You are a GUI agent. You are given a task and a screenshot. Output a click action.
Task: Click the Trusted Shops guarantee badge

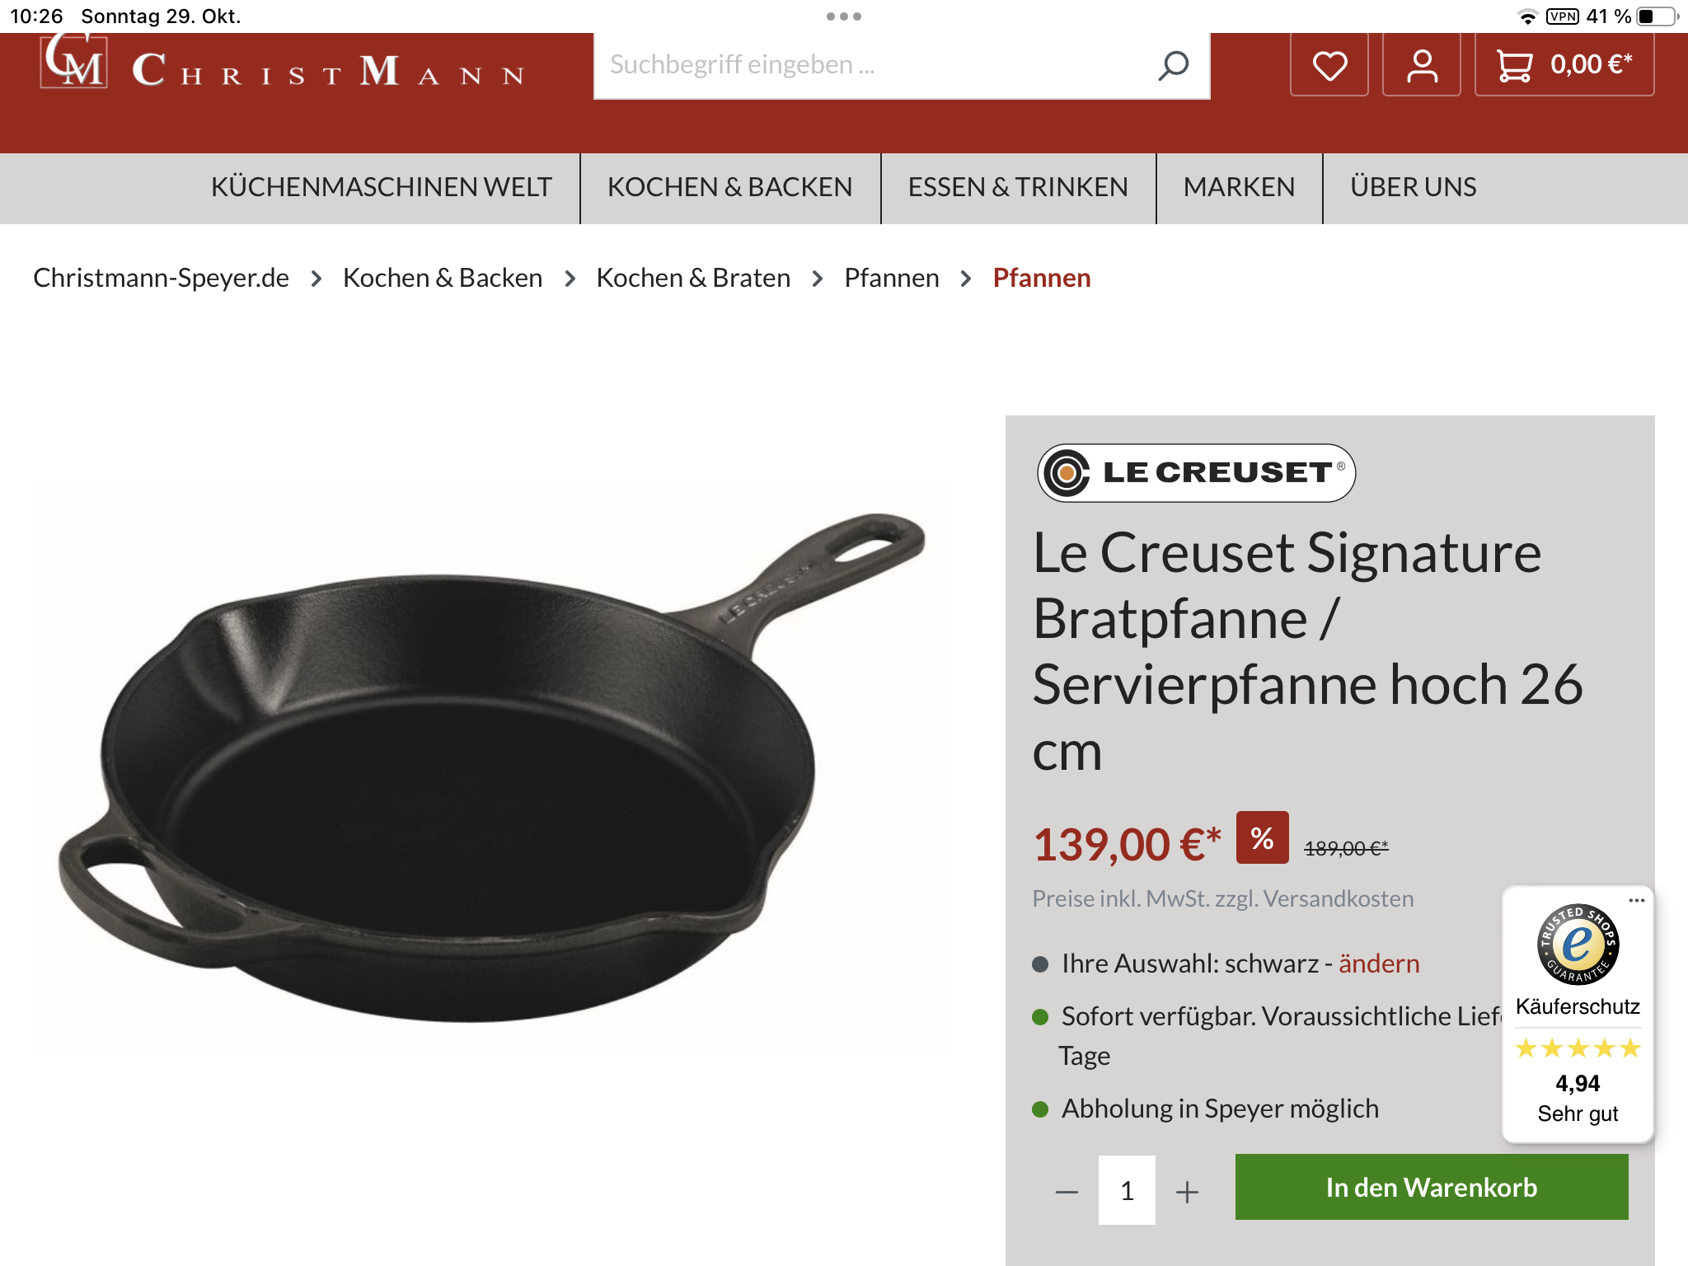pos(1578,945)
